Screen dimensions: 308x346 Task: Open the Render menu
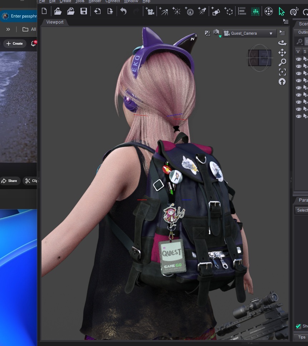pos(95,1)
